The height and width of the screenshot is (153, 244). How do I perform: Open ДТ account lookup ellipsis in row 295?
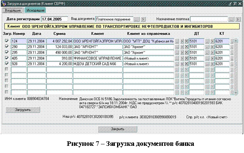[207, 53]
